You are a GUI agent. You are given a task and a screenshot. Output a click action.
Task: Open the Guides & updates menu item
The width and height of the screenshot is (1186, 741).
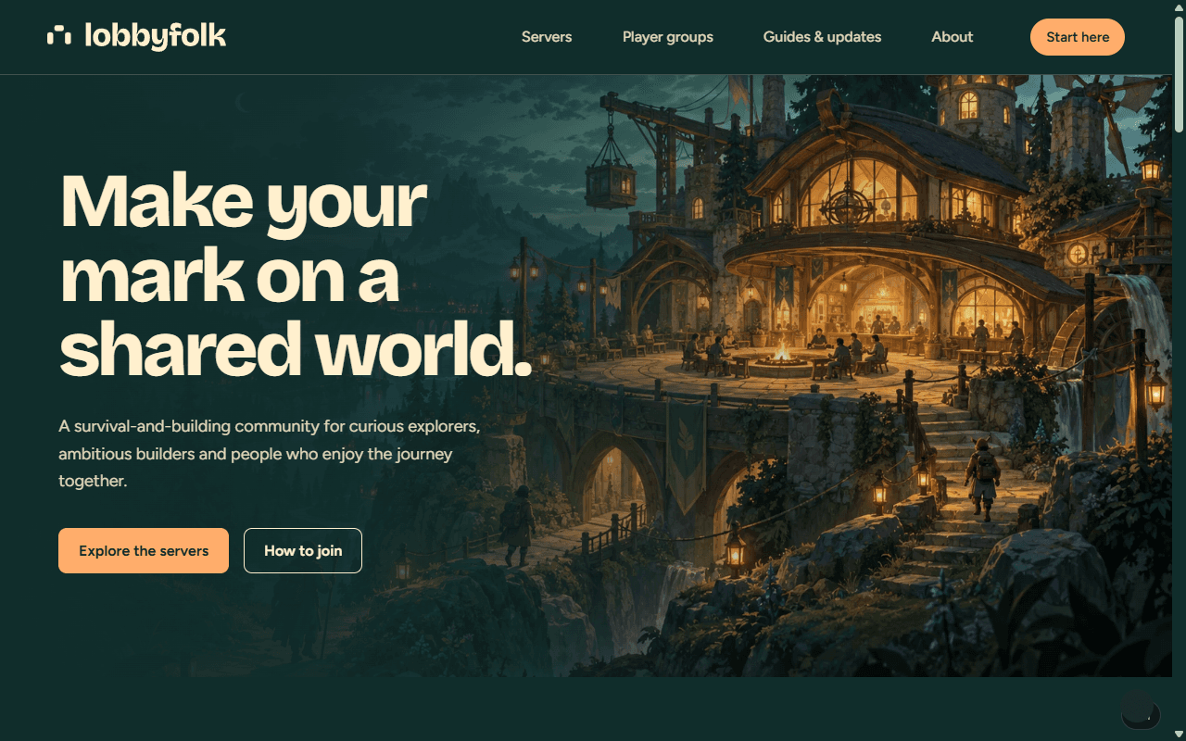pyautogui.click(x=822, y=37)
